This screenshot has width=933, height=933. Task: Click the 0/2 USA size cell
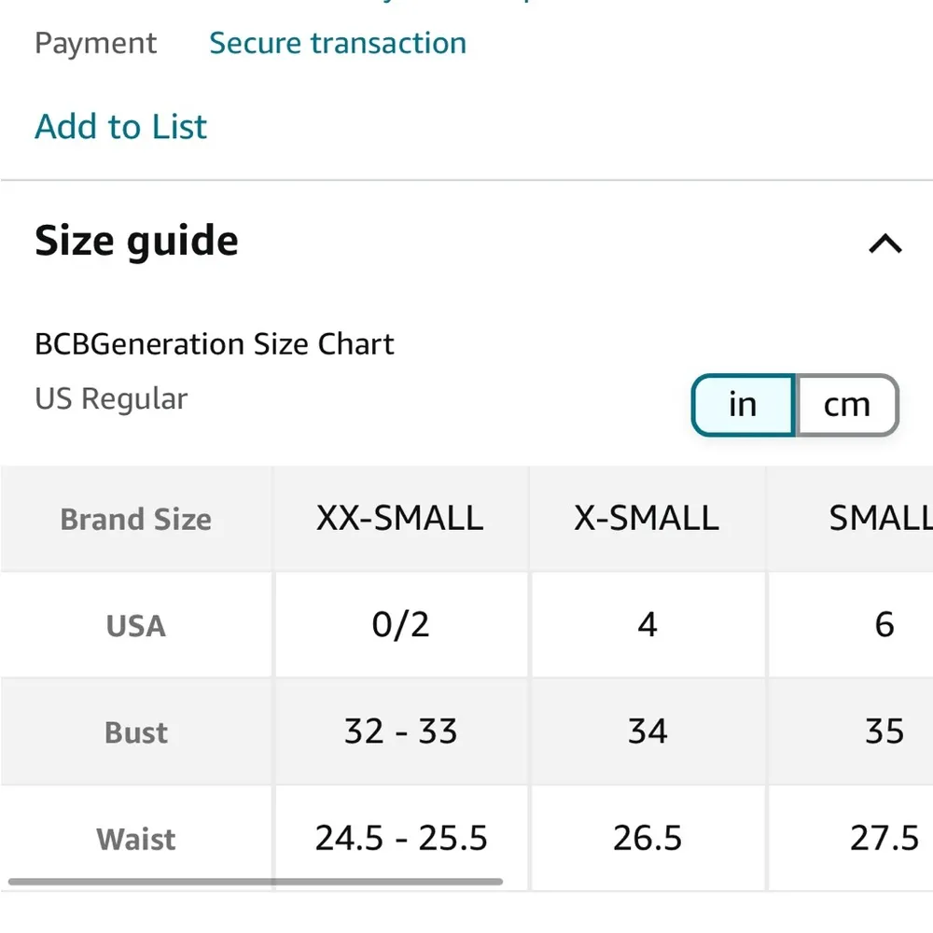[x=400, y=624]
